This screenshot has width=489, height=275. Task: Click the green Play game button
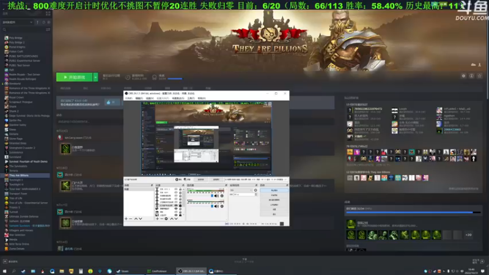[x=74, y=77]
